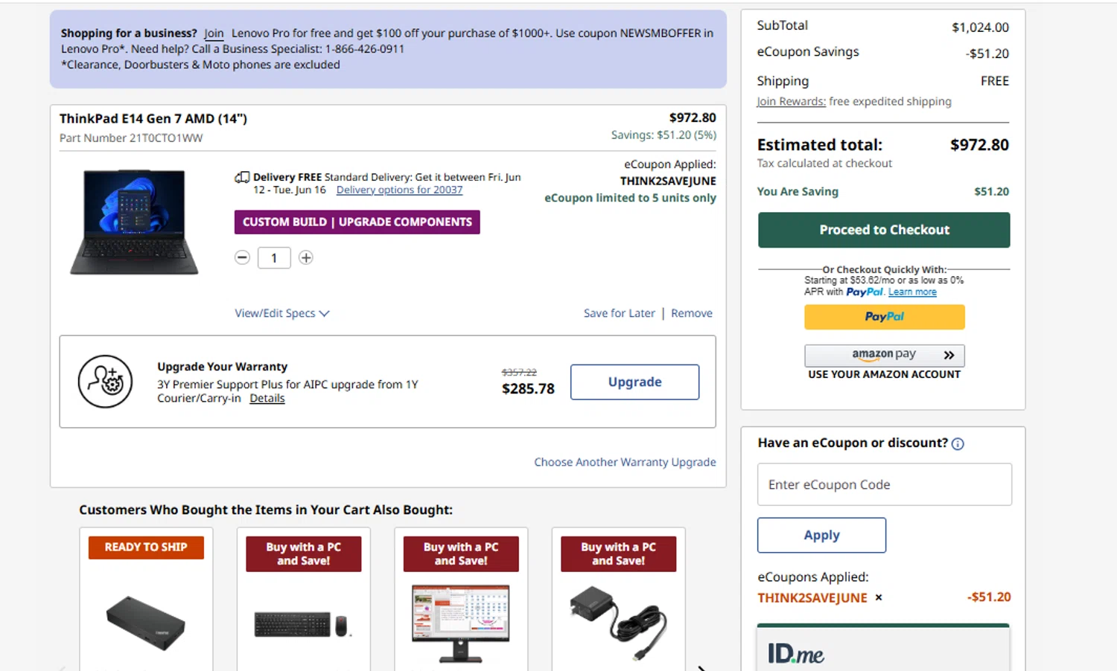Click the $285.78 warranty price
This screenshot has width=1117, height=671.
(x=528, y=388)
